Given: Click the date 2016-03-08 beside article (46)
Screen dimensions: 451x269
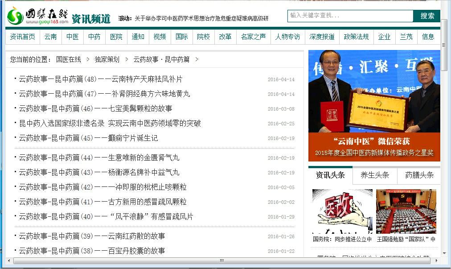Looking at the screenshot, I should click(x=281, y=109).
